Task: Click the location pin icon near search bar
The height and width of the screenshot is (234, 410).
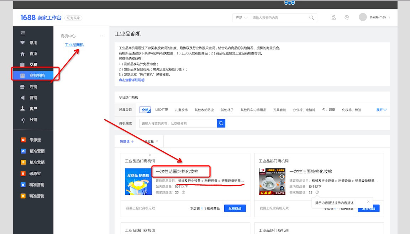Action: pos(333,17)
